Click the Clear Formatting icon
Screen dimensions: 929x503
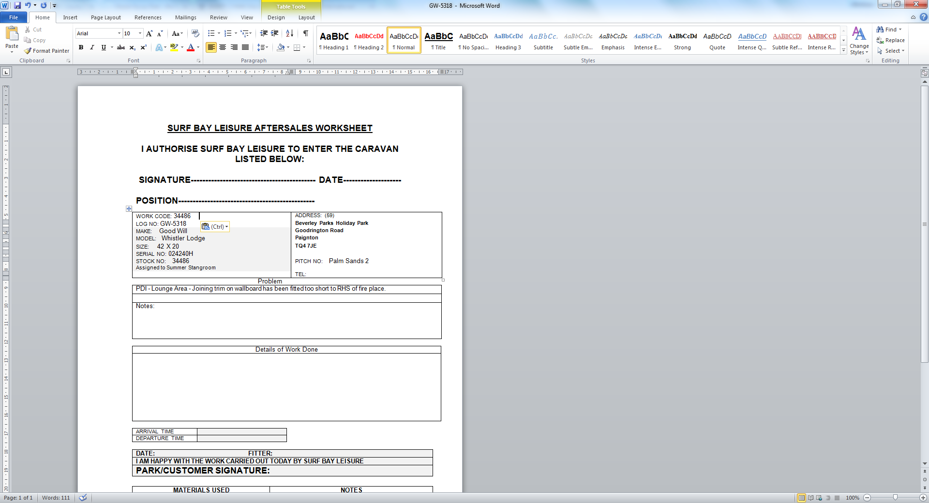tap(195, 33)
